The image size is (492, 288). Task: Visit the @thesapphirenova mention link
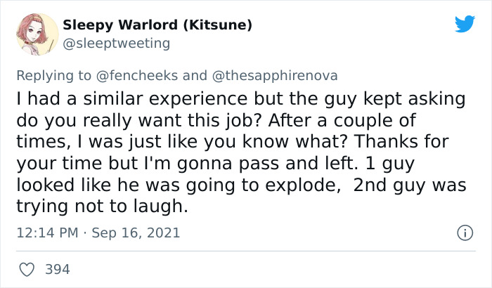pos(275,76)
